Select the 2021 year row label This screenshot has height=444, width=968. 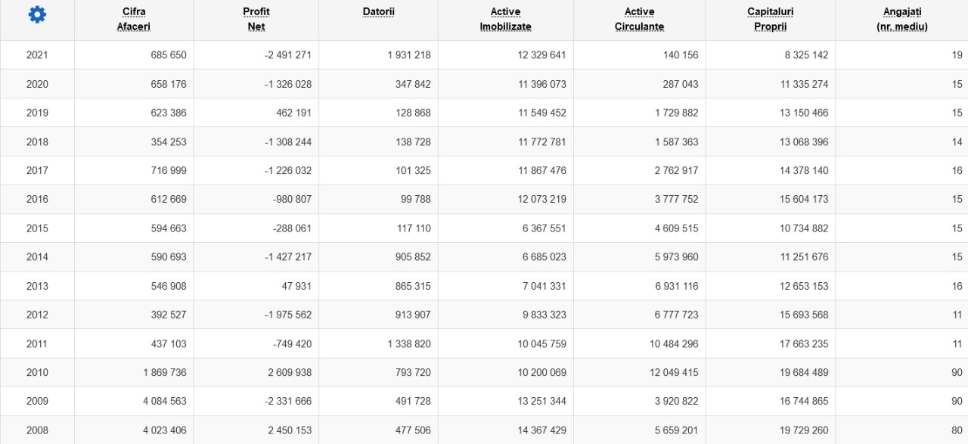[37, 55]
